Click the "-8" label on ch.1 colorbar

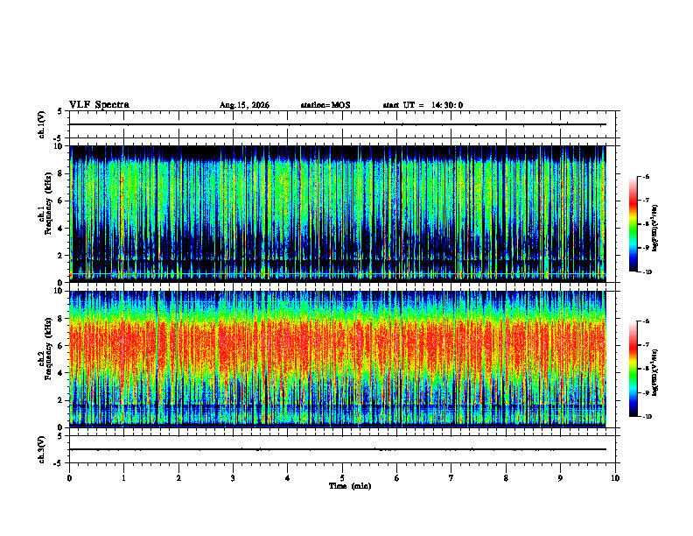pos(646,224)
